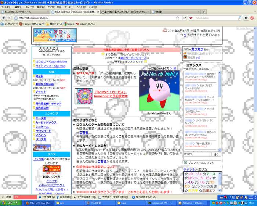Reload the page with the refresh icon
Viewport: 257px width, 206px height.
pos(185,18)
